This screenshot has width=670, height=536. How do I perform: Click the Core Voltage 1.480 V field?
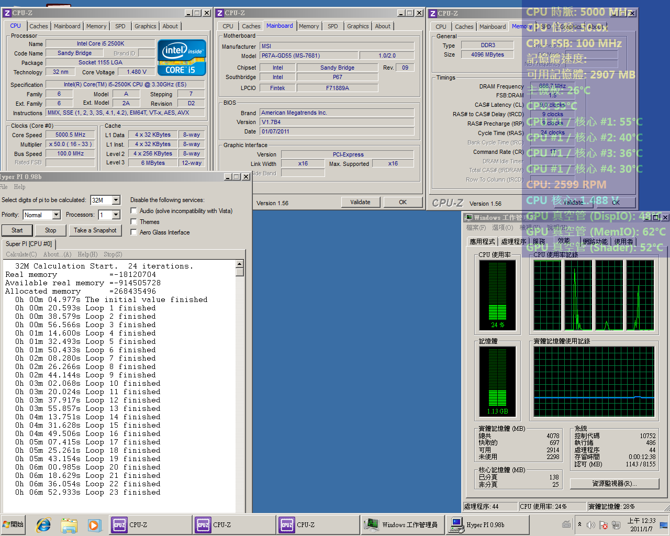(x=136, y=72)
